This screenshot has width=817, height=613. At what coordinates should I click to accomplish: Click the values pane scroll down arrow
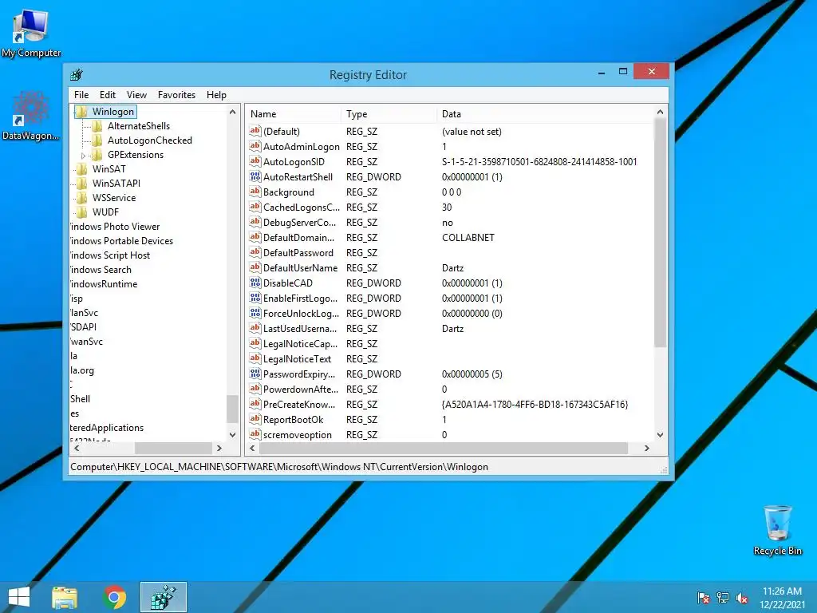tap(660, 435)
